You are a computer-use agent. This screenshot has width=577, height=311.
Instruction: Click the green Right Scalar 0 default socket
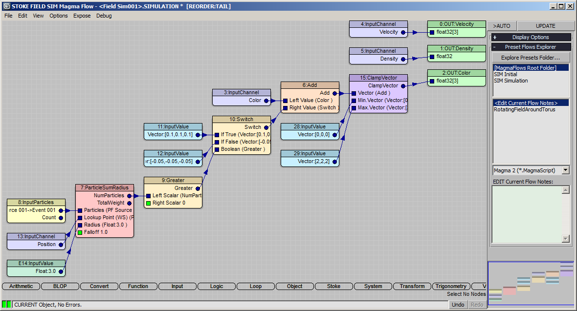(x=148, y=203)
